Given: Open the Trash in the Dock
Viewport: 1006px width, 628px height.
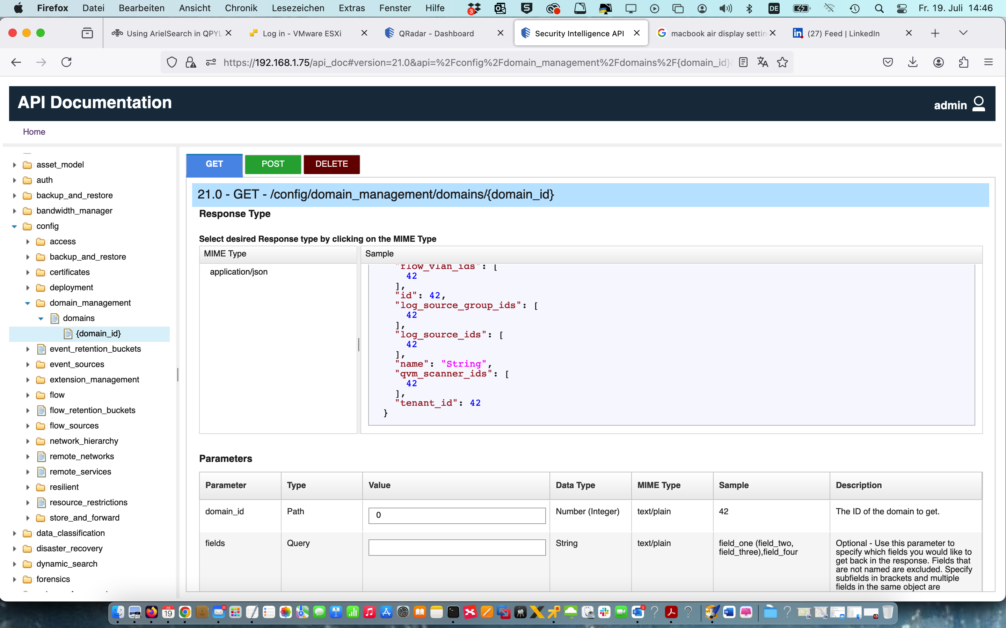Looking at the screenshot, I should [888, 612].
